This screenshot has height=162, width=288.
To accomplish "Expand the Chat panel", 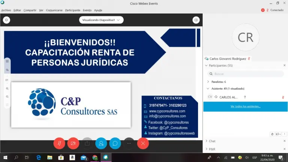I will pos(212,141).
